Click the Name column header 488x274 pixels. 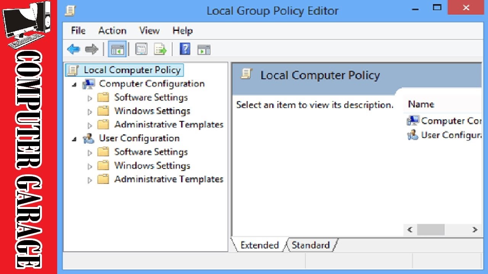pos(421,104)
